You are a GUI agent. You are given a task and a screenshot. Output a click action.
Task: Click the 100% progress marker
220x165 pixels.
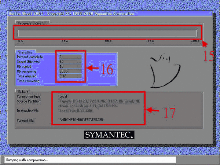[x=195, y=41]
